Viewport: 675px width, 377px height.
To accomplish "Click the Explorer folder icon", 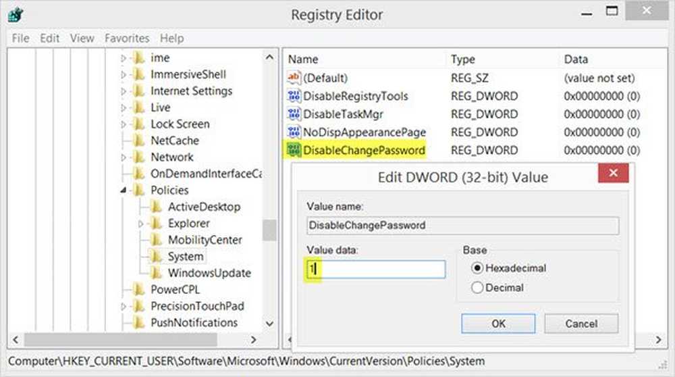I will pyautogui.click(x=156, y=223).
